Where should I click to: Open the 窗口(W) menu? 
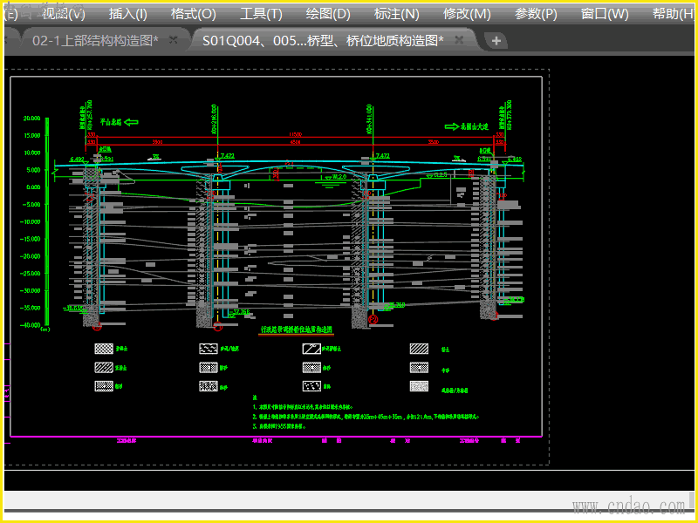[605, 14]
